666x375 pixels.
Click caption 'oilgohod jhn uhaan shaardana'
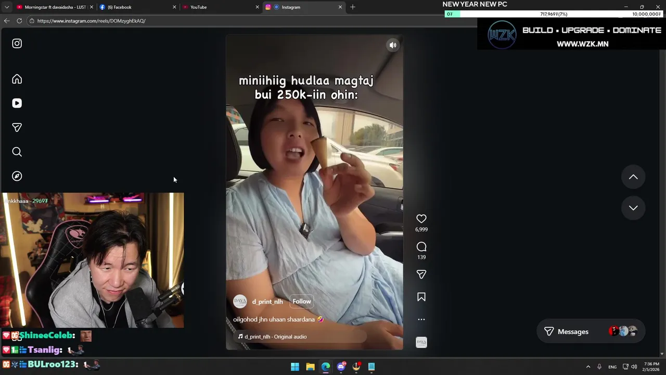[274, 319]
